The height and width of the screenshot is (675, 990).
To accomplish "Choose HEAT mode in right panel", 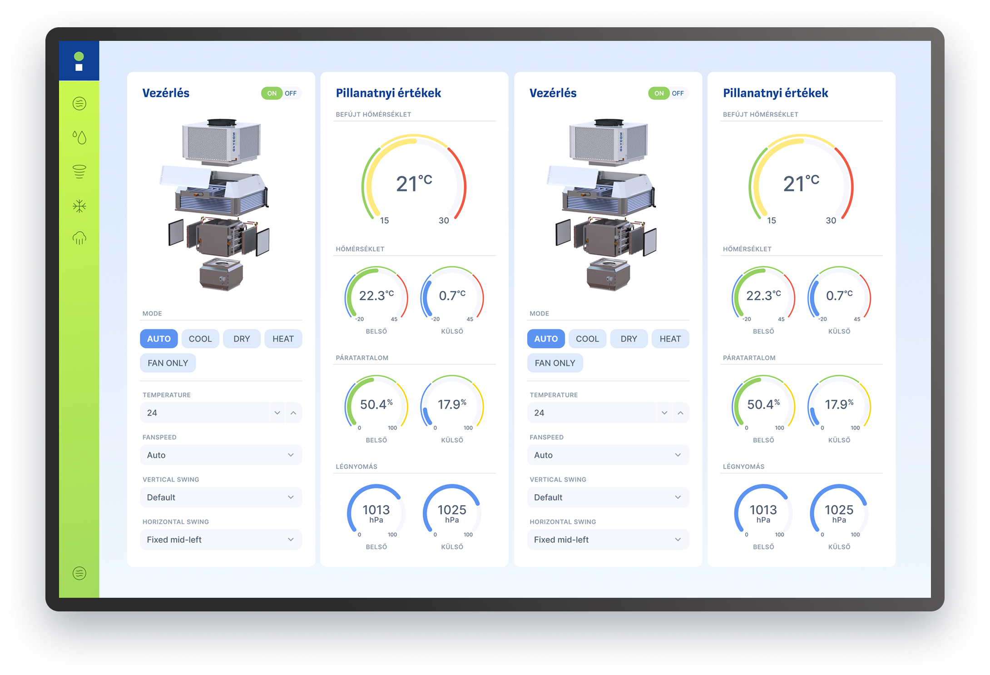I will click(x=670, y=339).
